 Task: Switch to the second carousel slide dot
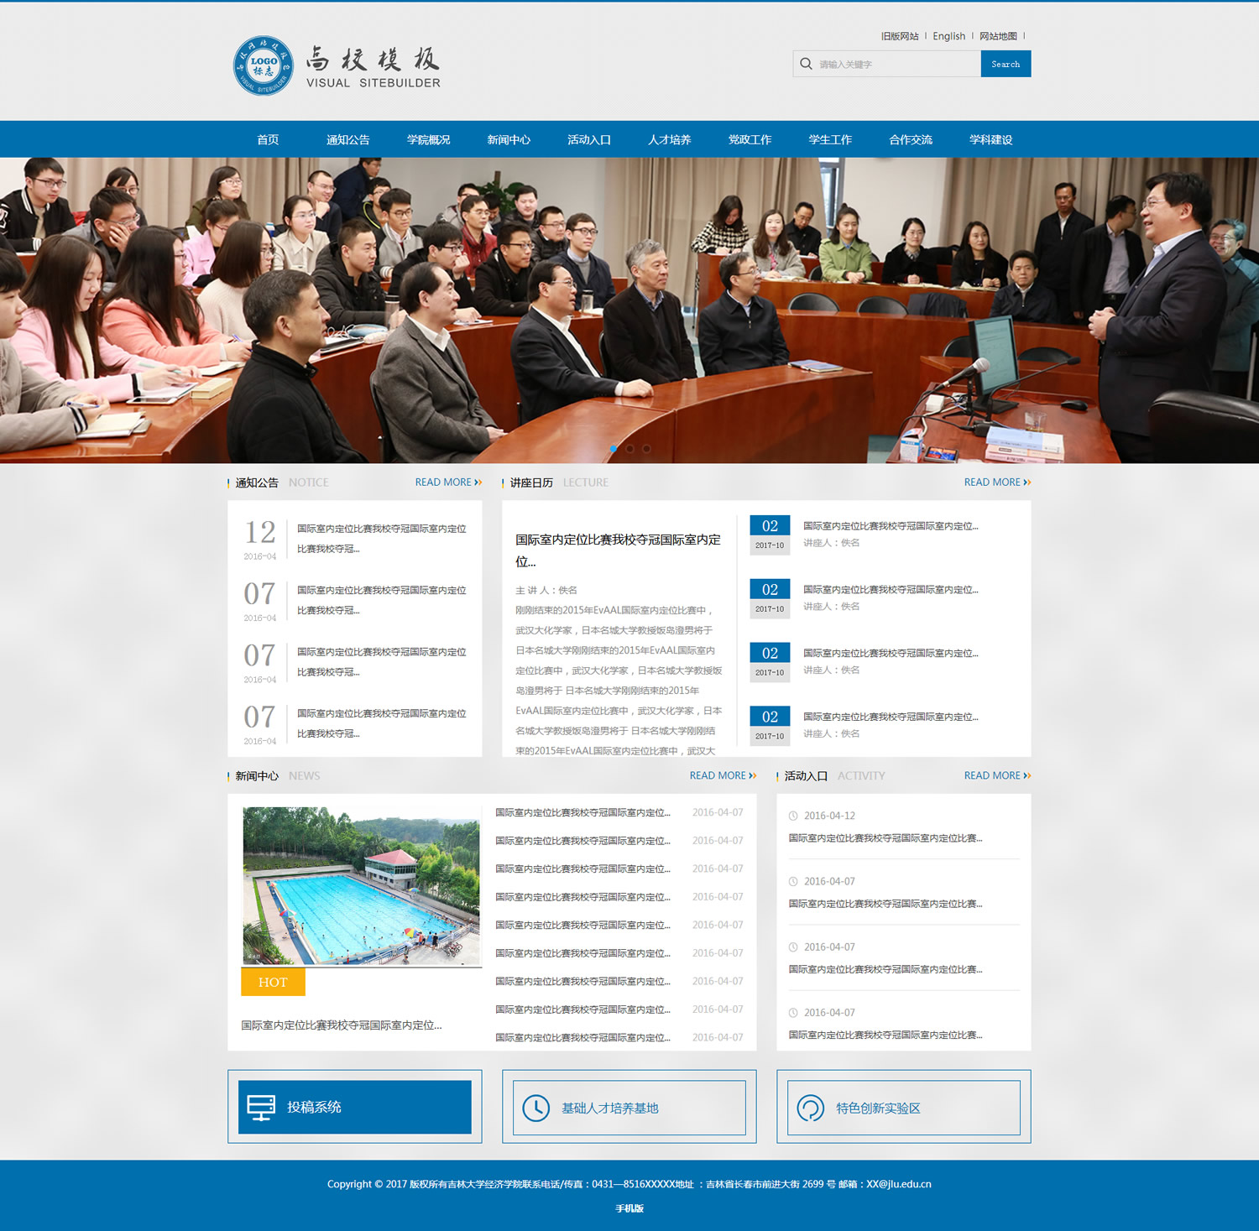coord(629,449)
